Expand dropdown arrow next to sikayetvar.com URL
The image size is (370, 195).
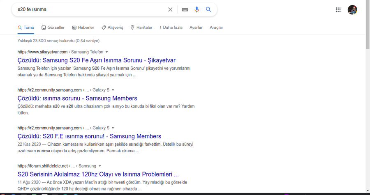107,52
